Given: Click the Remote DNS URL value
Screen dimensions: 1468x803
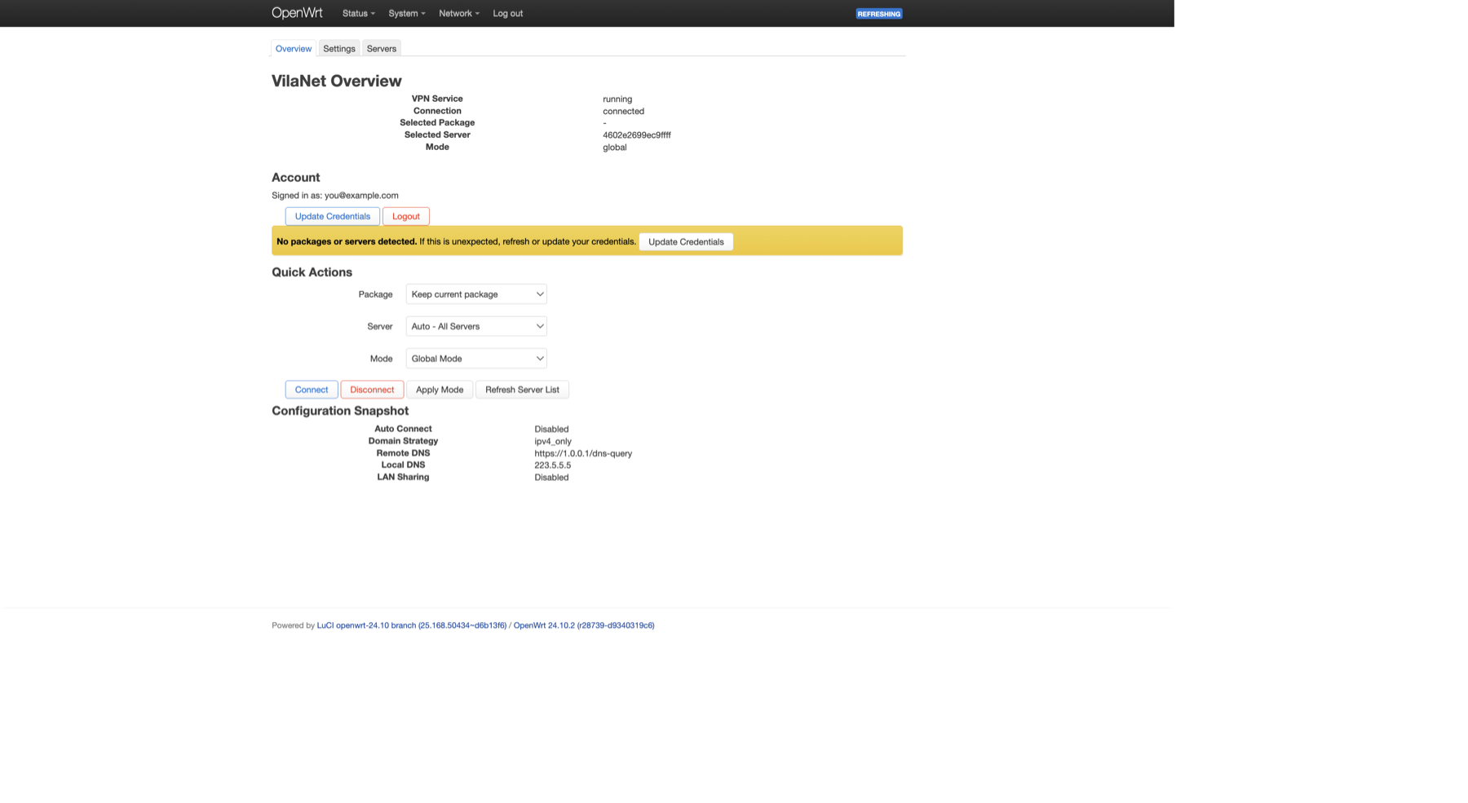Looking at the screenshot, I should coord(583,453).
